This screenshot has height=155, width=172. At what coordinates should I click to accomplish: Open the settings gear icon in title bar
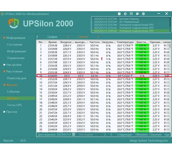(125, 14)
